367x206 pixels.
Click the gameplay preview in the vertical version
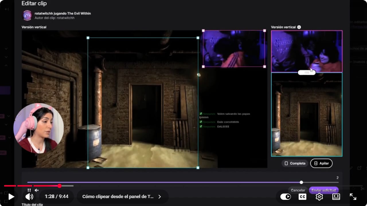(307, 114)
